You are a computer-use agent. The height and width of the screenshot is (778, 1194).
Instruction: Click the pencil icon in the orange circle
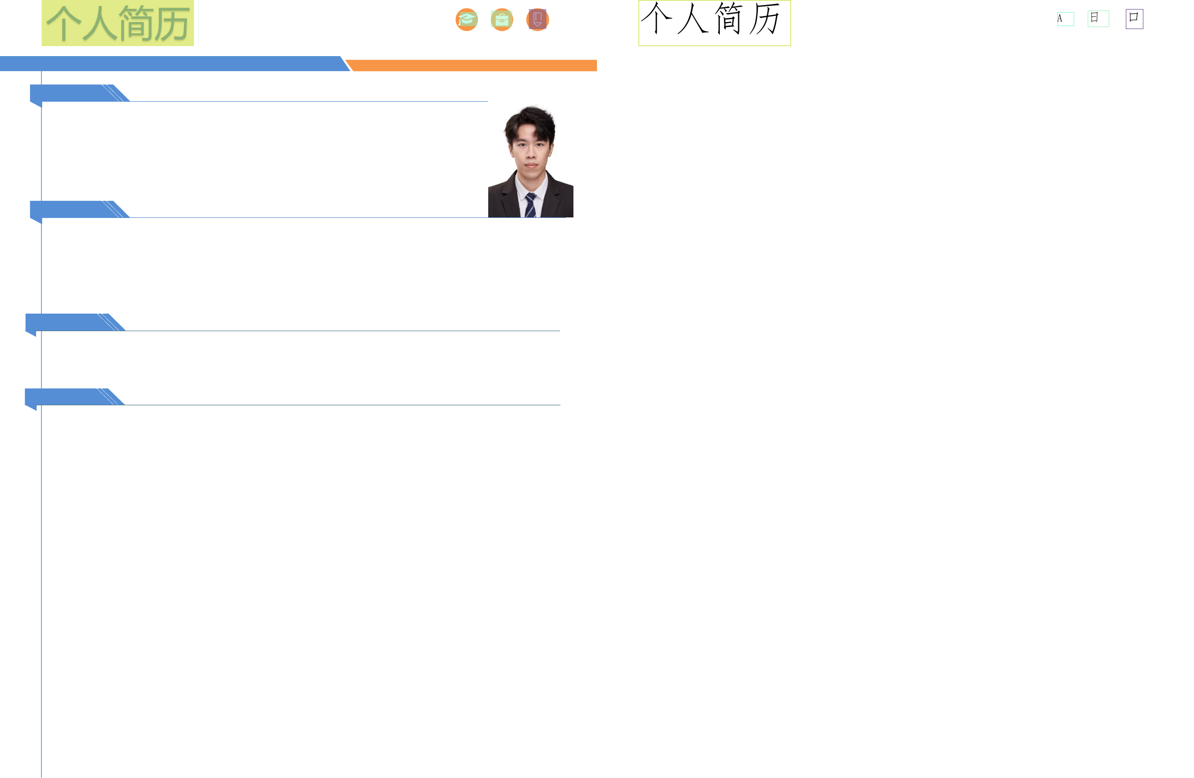tap(537, 20)
